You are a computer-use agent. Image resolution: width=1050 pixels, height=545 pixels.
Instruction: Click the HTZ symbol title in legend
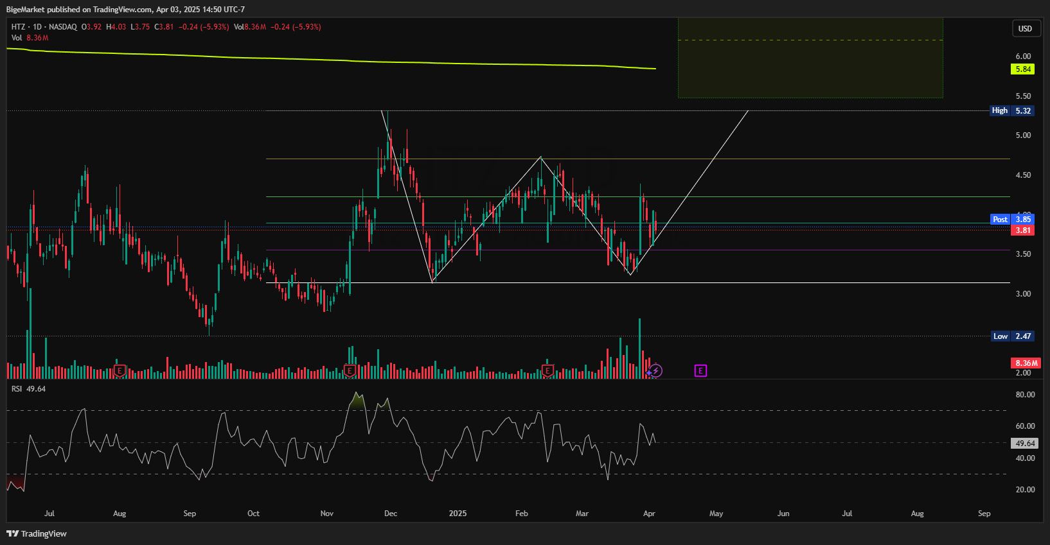(x=44, y=27)
